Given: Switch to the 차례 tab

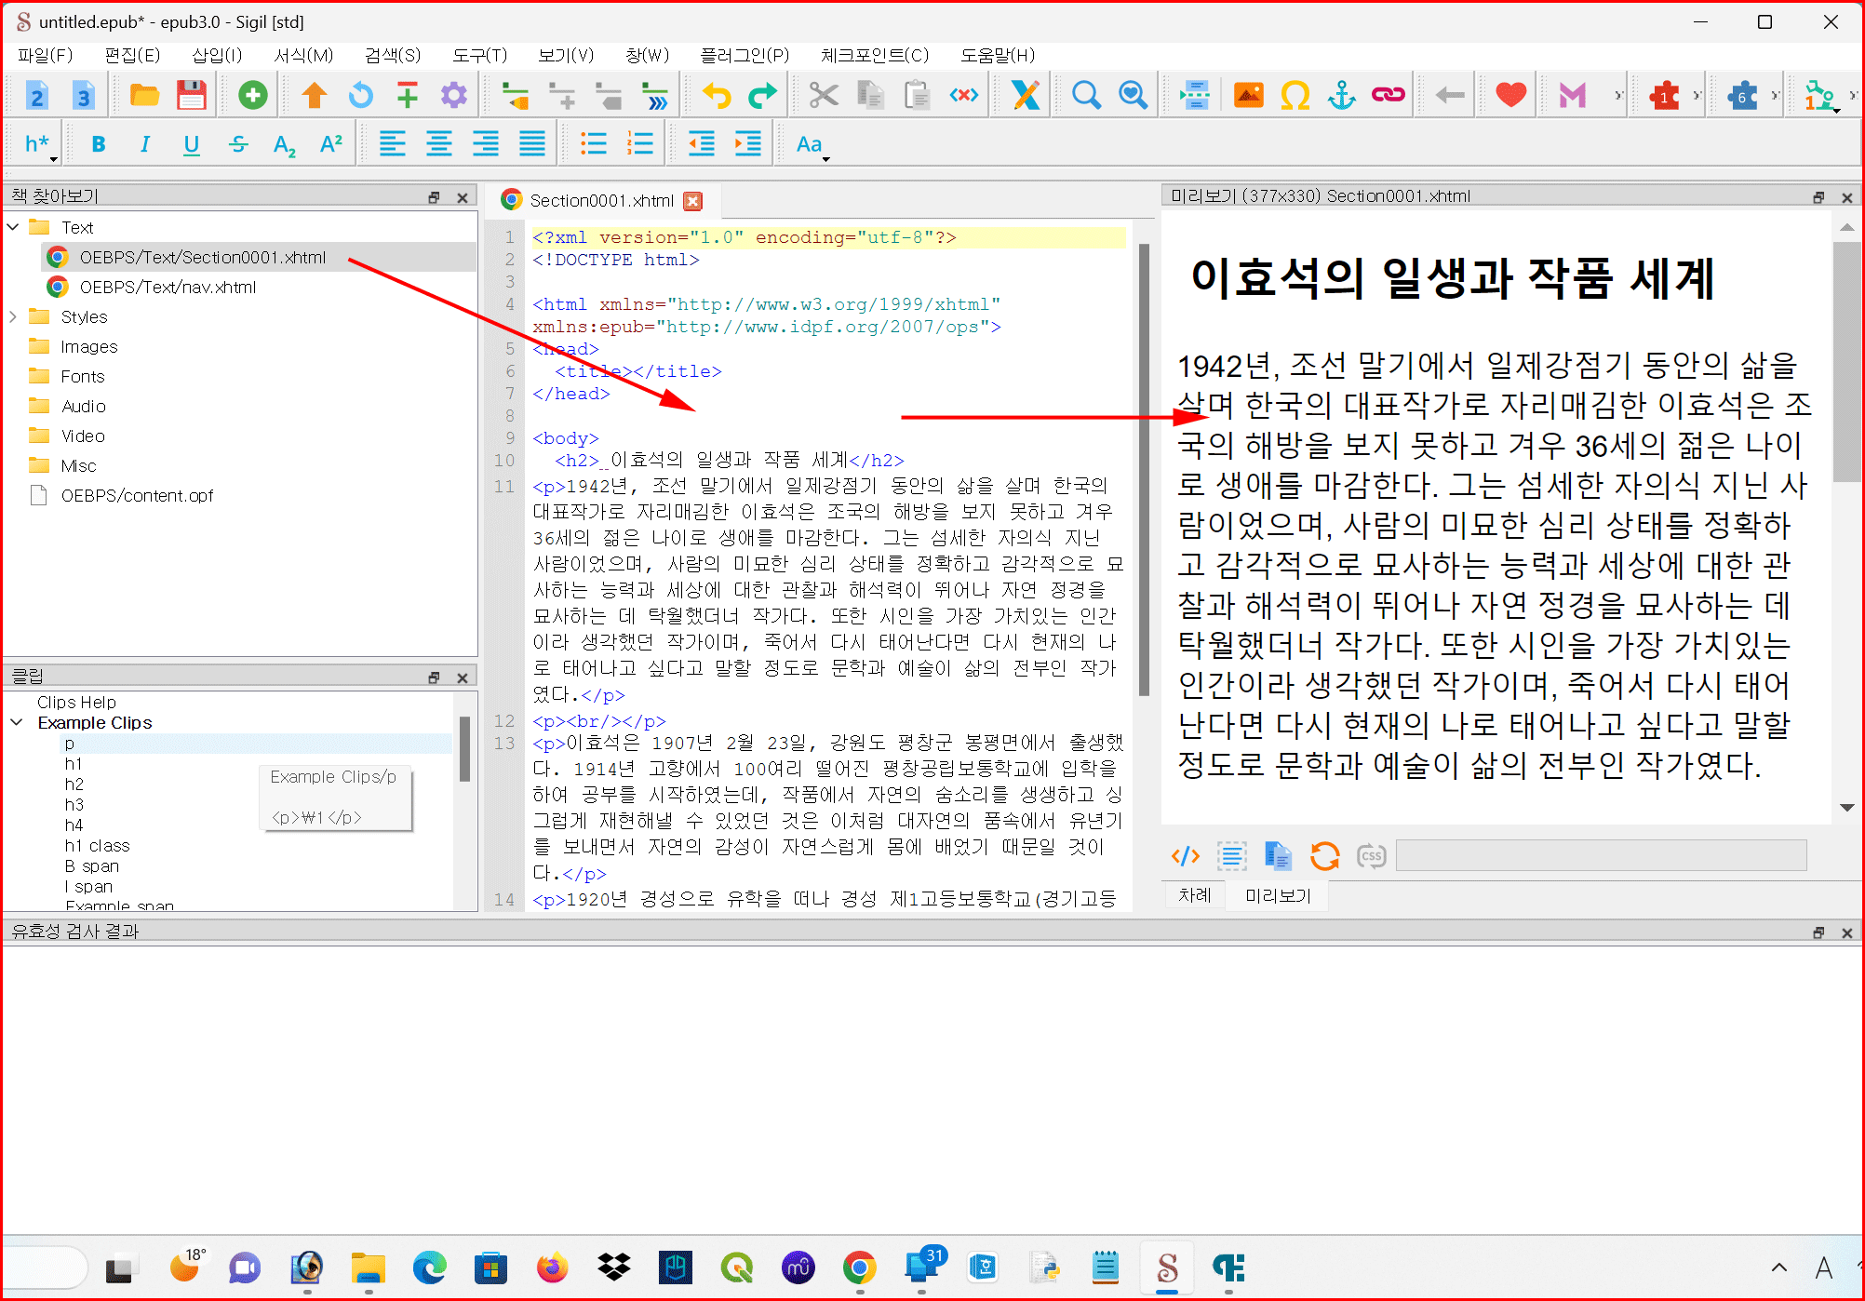Looking at the screenshot, I should [x=1194, y=895].
